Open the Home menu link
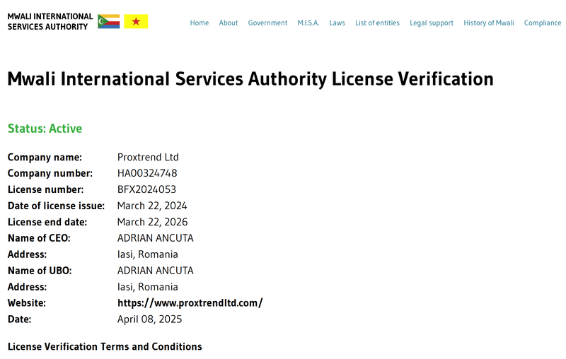 pos(200,23)
